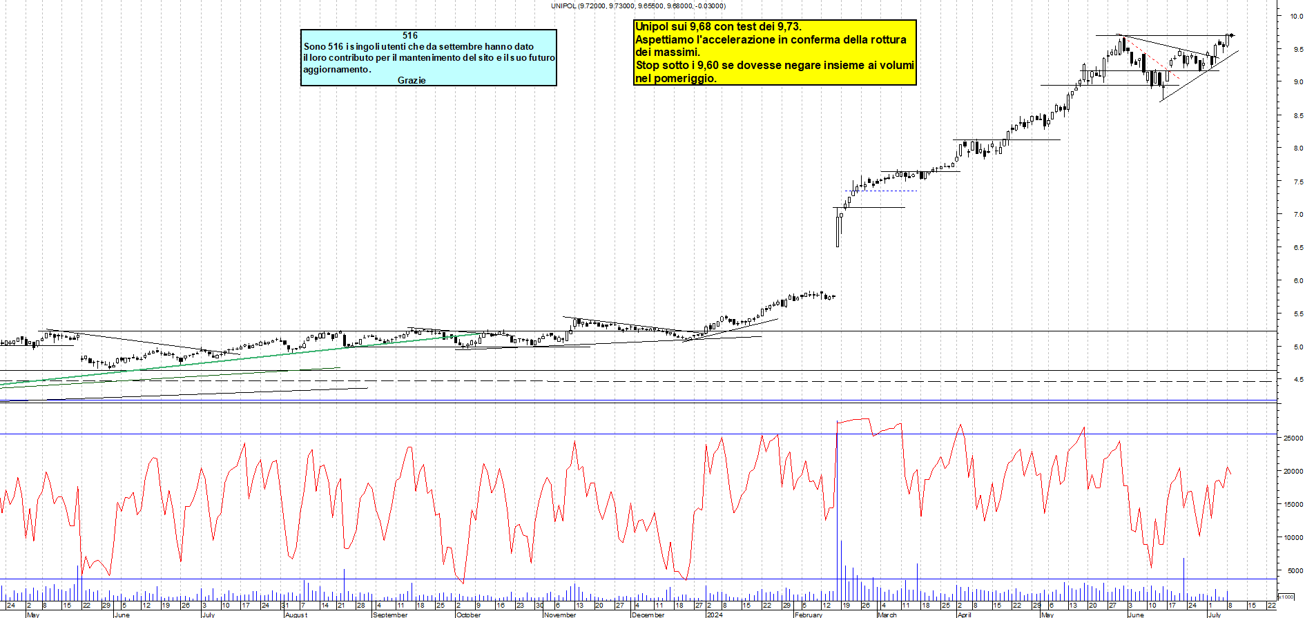The image size is (1305, 618).
Task: Click the 7.5 price axis label
Action: coord(1298,182)
